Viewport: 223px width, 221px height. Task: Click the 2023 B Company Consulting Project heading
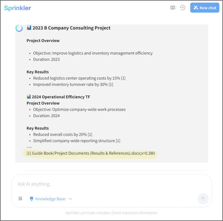tap(72, 28)
